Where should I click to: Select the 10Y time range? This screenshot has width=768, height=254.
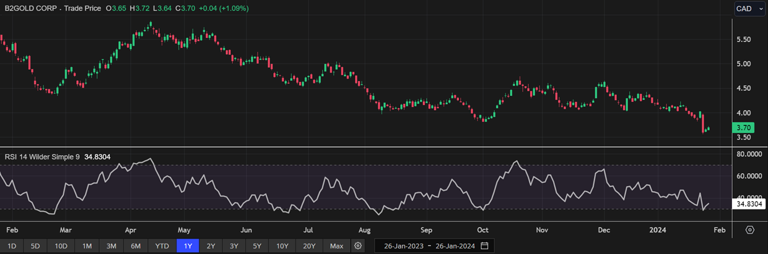[282, 246]
